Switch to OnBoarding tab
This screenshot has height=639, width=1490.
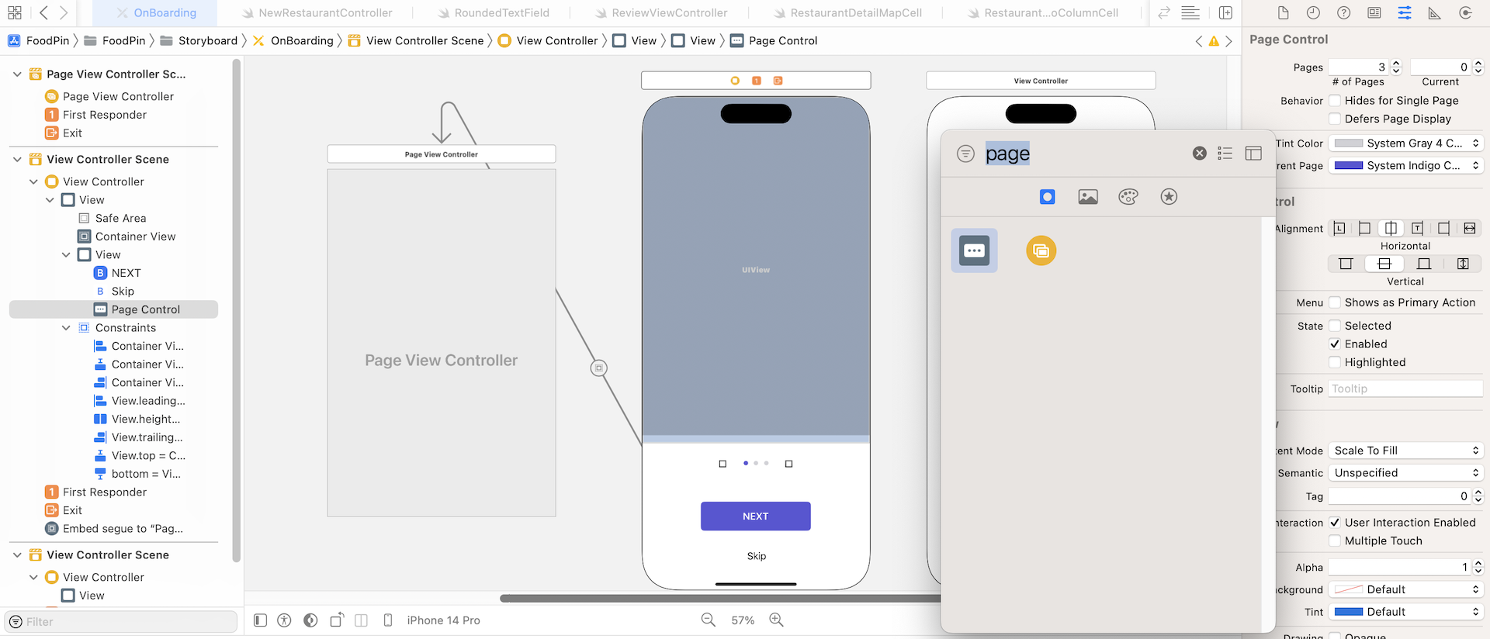click(x=156, y=13)
